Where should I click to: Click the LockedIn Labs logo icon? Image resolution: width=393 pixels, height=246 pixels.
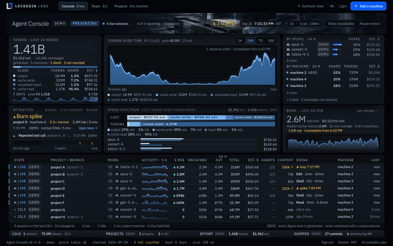pyautogui.click(x=9, y=6)
